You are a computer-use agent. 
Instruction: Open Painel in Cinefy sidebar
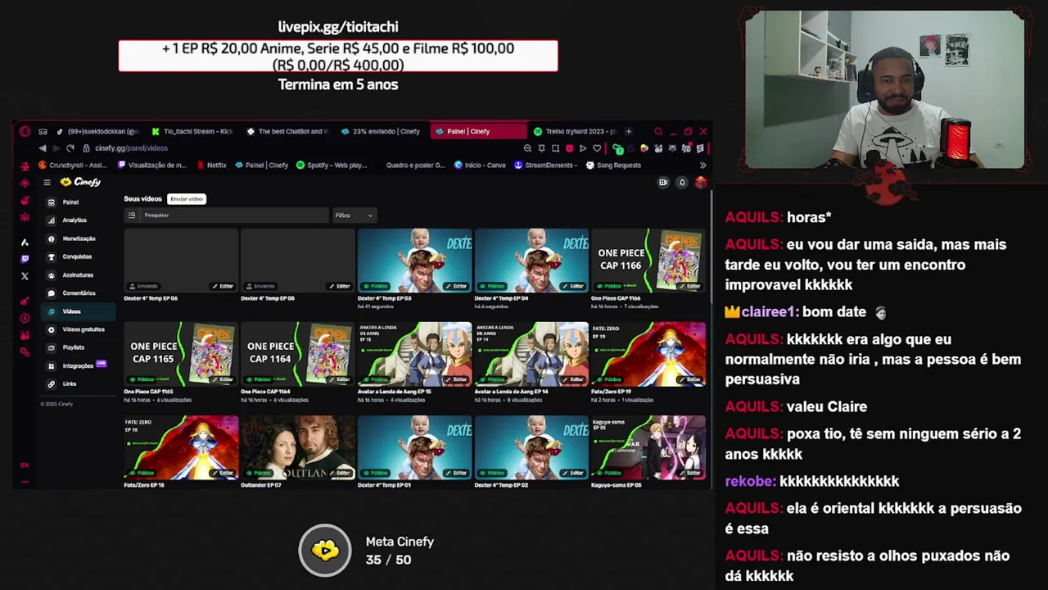pyautogui.click(x=78, y=202)
